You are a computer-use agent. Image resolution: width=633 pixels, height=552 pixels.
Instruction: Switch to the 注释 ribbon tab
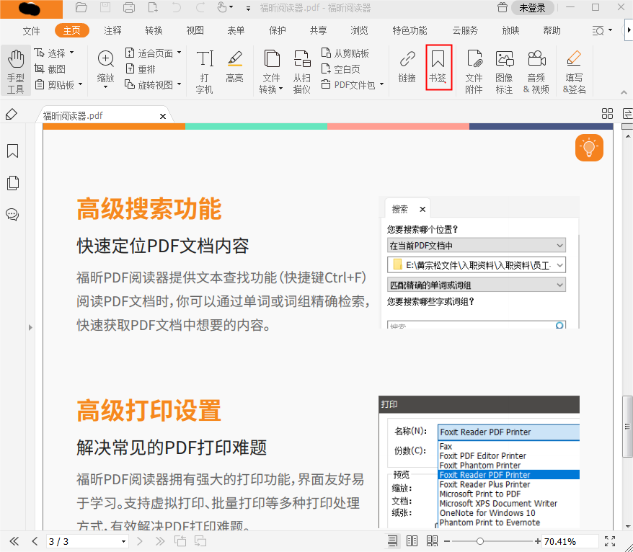pos(112,30)
